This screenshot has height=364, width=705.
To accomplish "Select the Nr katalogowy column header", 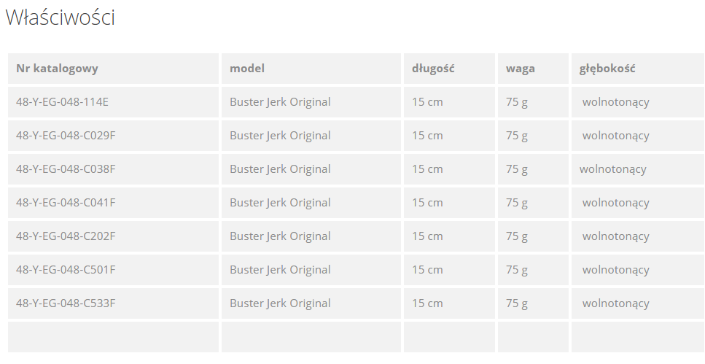I will point(57,69).
